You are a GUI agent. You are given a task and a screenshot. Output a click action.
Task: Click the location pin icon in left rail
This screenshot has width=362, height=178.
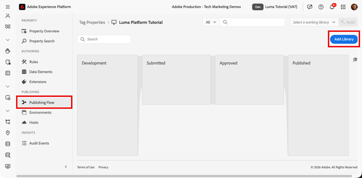pos(8,133)
